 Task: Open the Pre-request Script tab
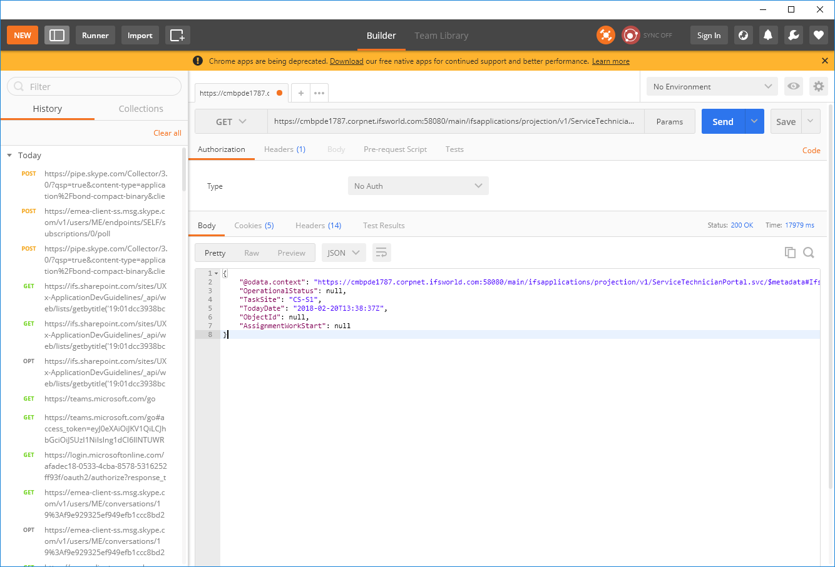click(x=395, y=149)
